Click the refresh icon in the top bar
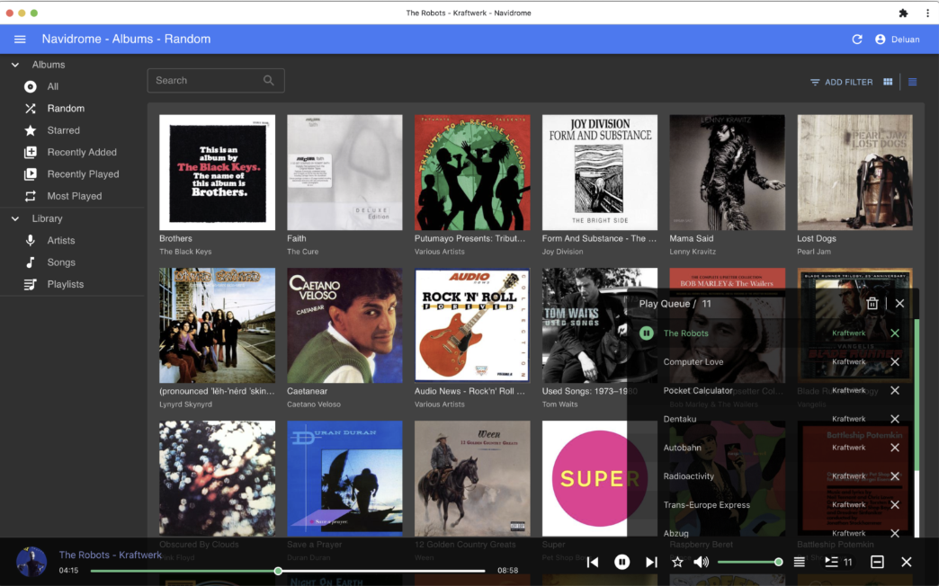The height and width of the screenshot is (586, 939). [x=857, y=40]
